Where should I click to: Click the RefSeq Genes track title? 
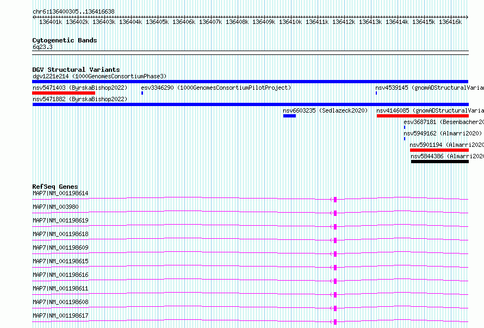pos(55,187)
